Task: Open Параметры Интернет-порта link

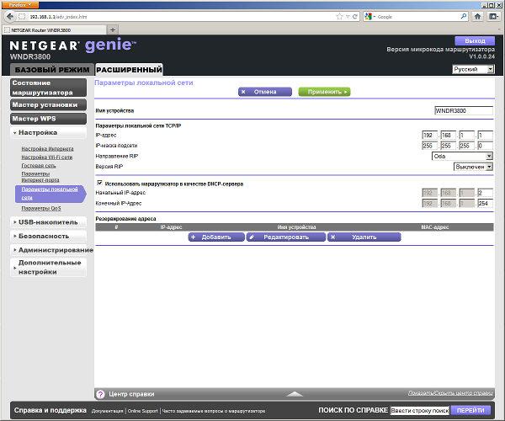Action: pos(40,177)
